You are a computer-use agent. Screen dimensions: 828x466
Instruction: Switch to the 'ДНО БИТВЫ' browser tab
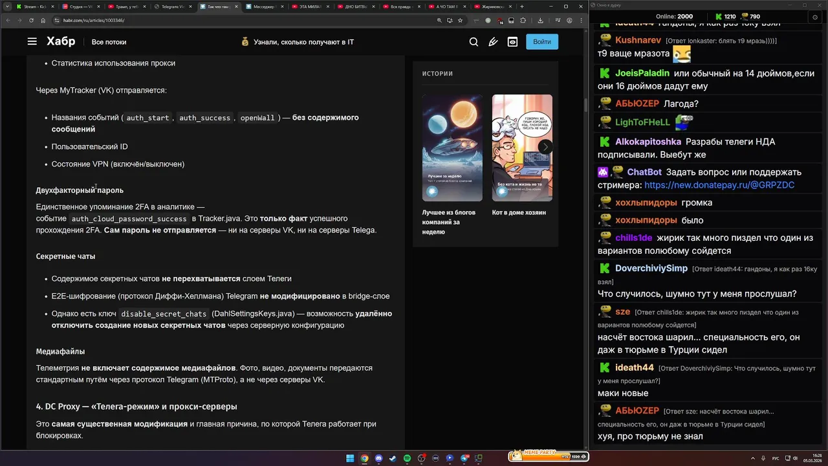tap(356, 6)
